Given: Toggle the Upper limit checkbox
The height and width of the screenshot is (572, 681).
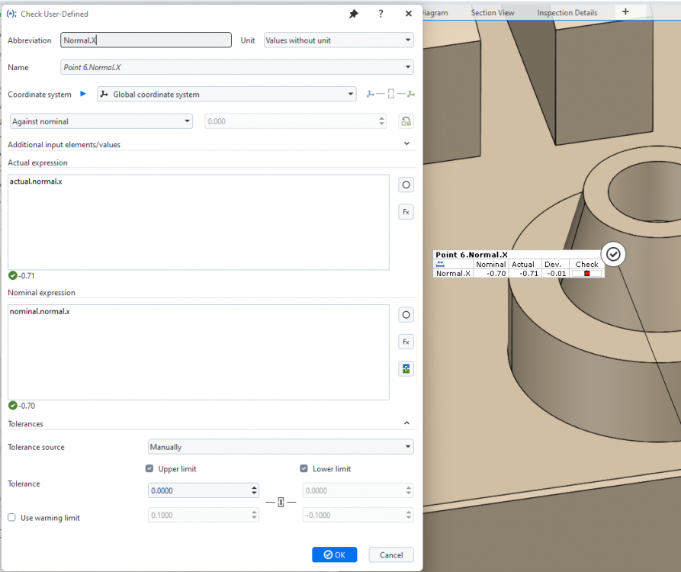Looking at the screenshot, I should 149,468.
